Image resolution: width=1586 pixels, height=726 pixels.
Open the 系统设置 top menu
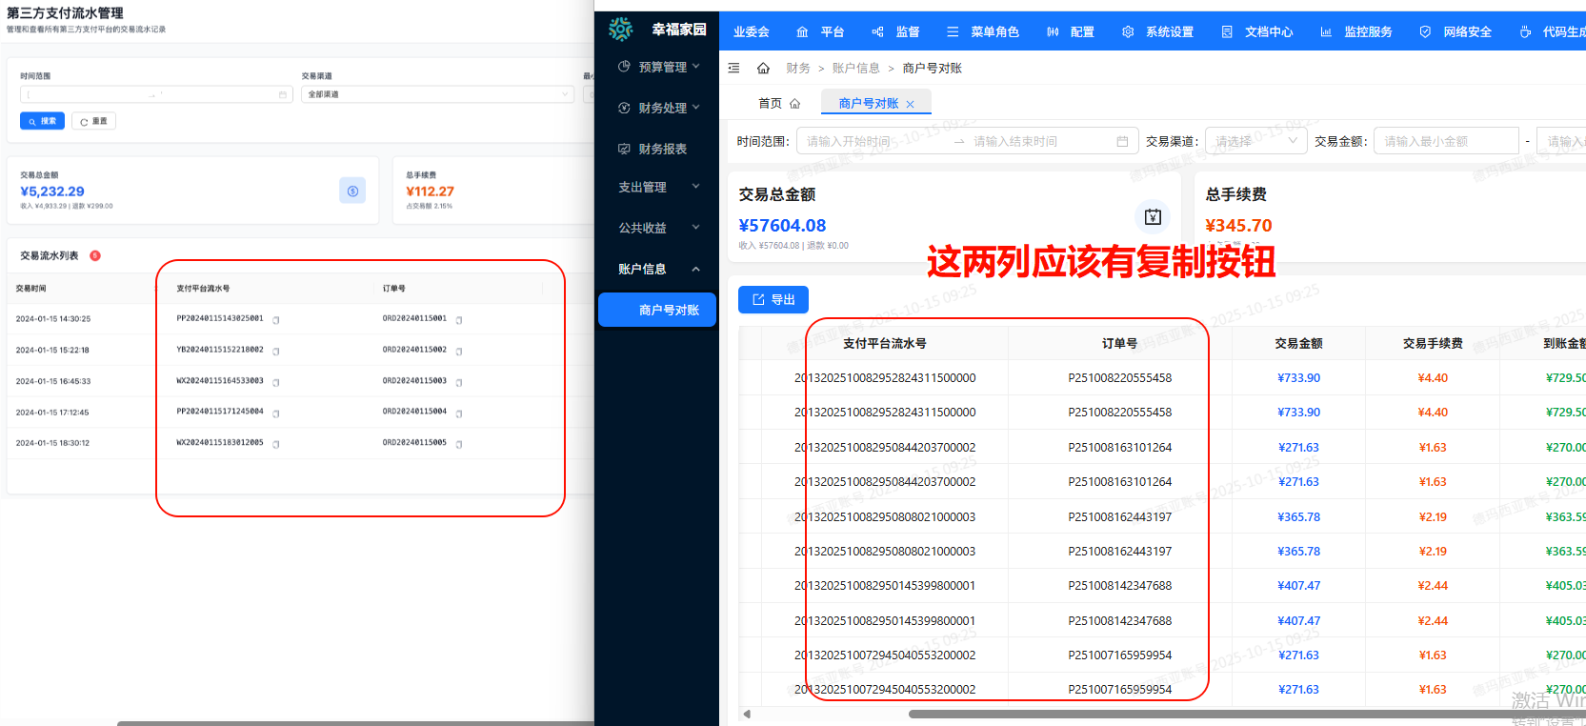point(1157,31)
